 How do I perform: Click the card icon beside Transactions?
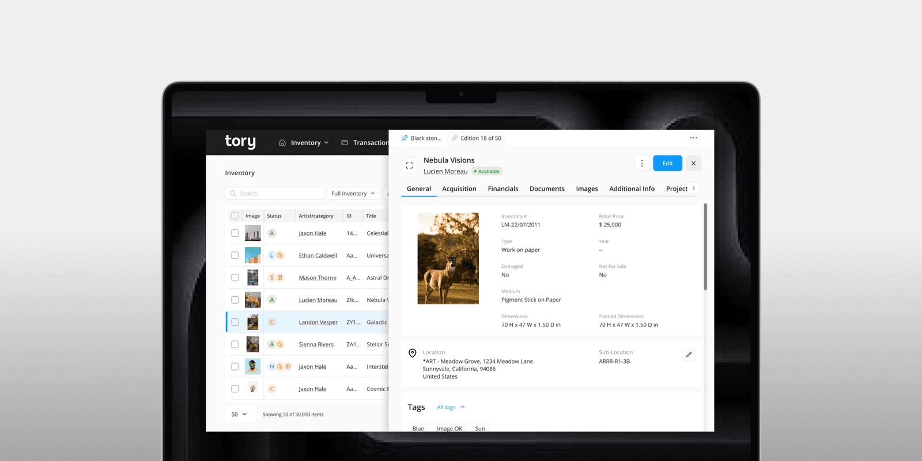[345, 142]
